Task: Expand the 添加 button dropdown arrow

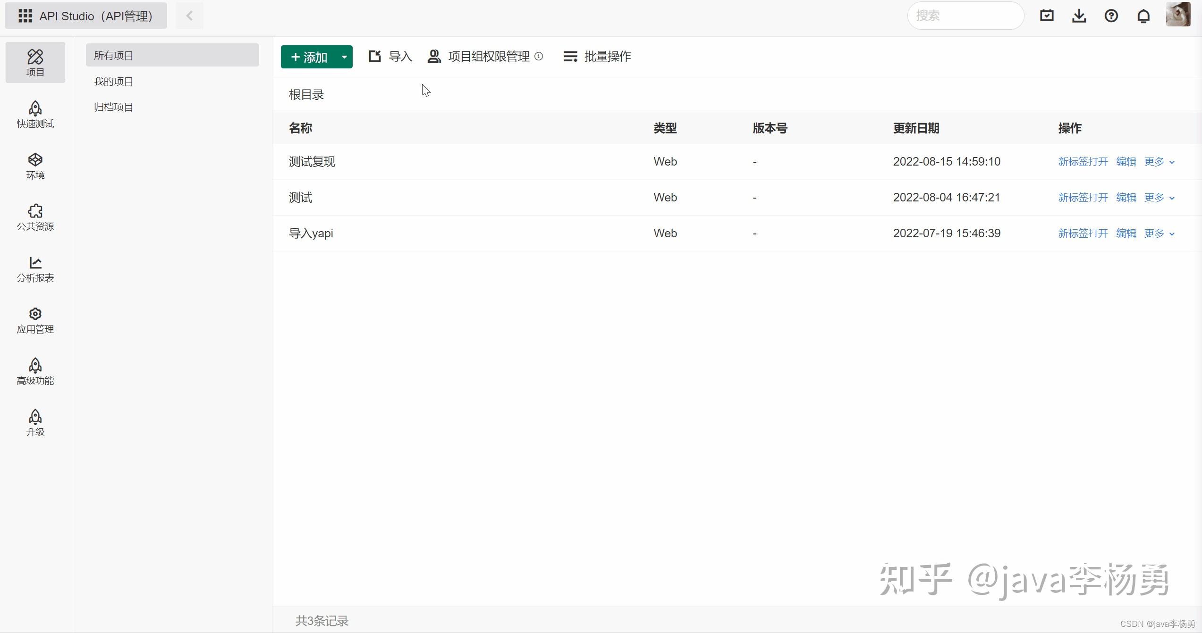Action: pos(344,57)
